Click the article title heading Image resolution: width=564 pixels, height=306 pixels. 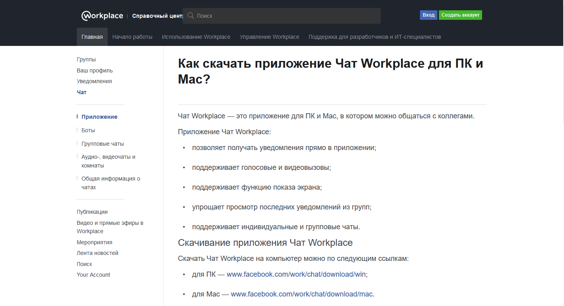330,71
